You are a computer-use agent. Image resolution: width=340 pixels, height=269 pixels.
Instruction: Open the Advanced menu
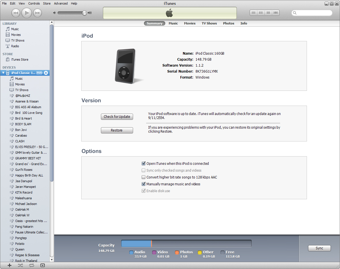(x=61, y=3)
